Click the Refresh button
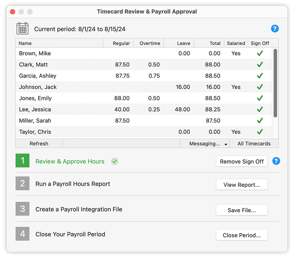 click(39, 144)
